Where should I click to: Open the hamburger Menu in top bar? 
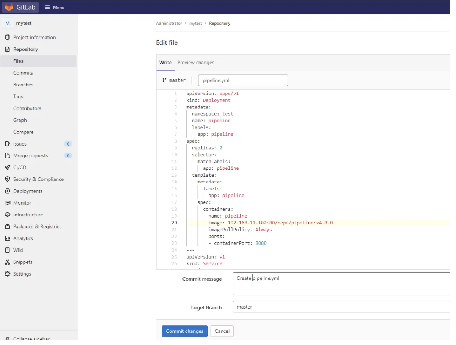point(55,7)
